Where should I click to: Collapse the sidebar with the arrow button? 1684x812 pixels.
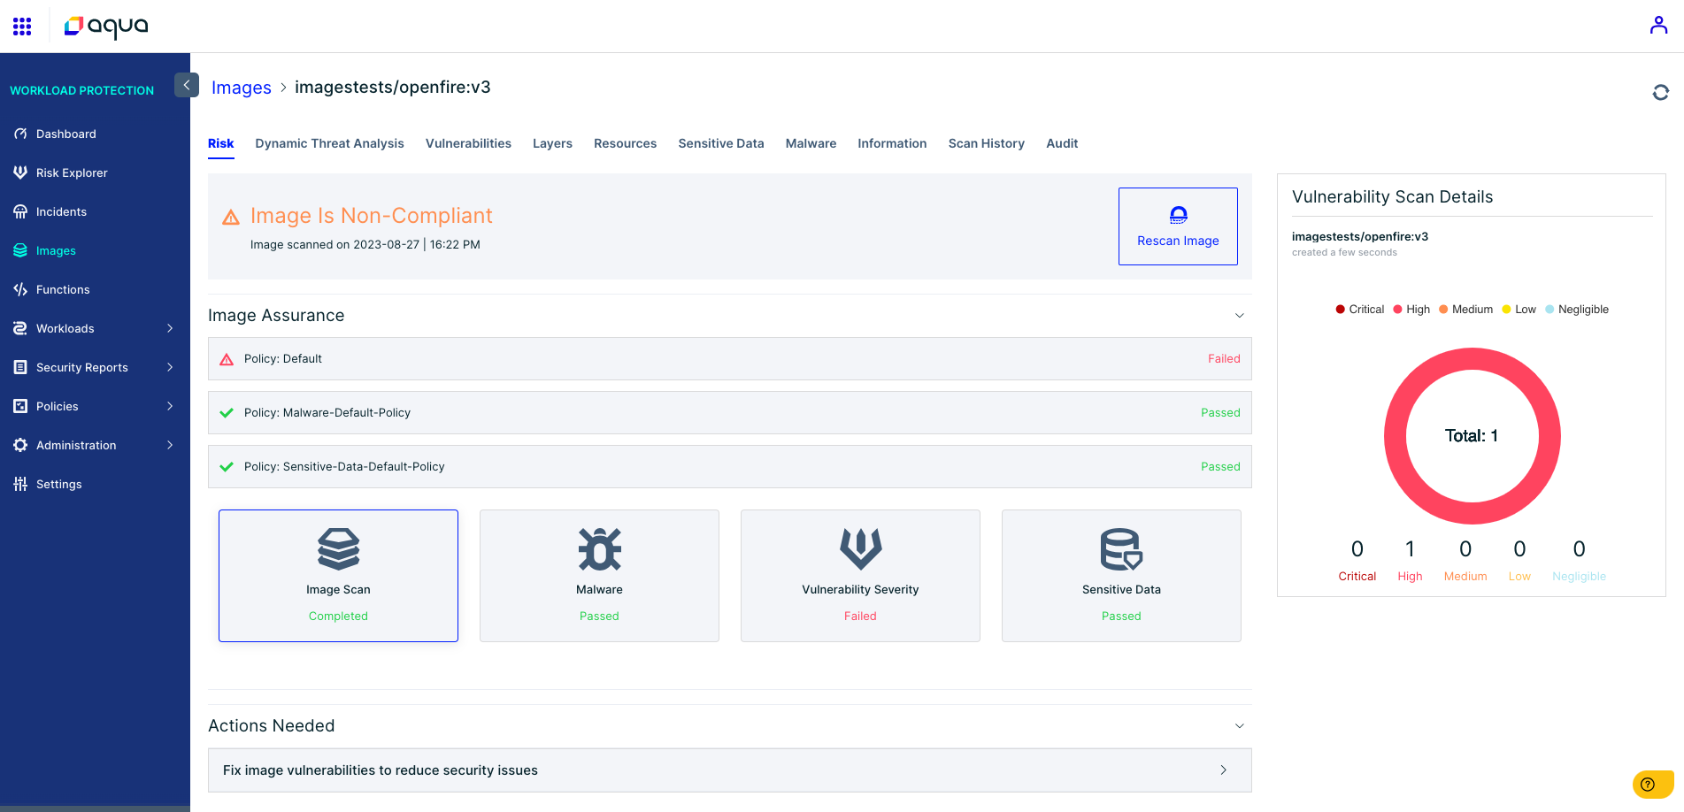(187, 85)
